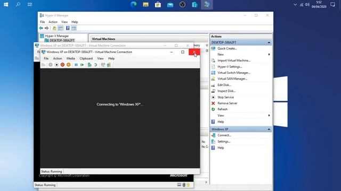
Task: Click Remove Server action
Action: pyautogui.click(x=228, y=103)
